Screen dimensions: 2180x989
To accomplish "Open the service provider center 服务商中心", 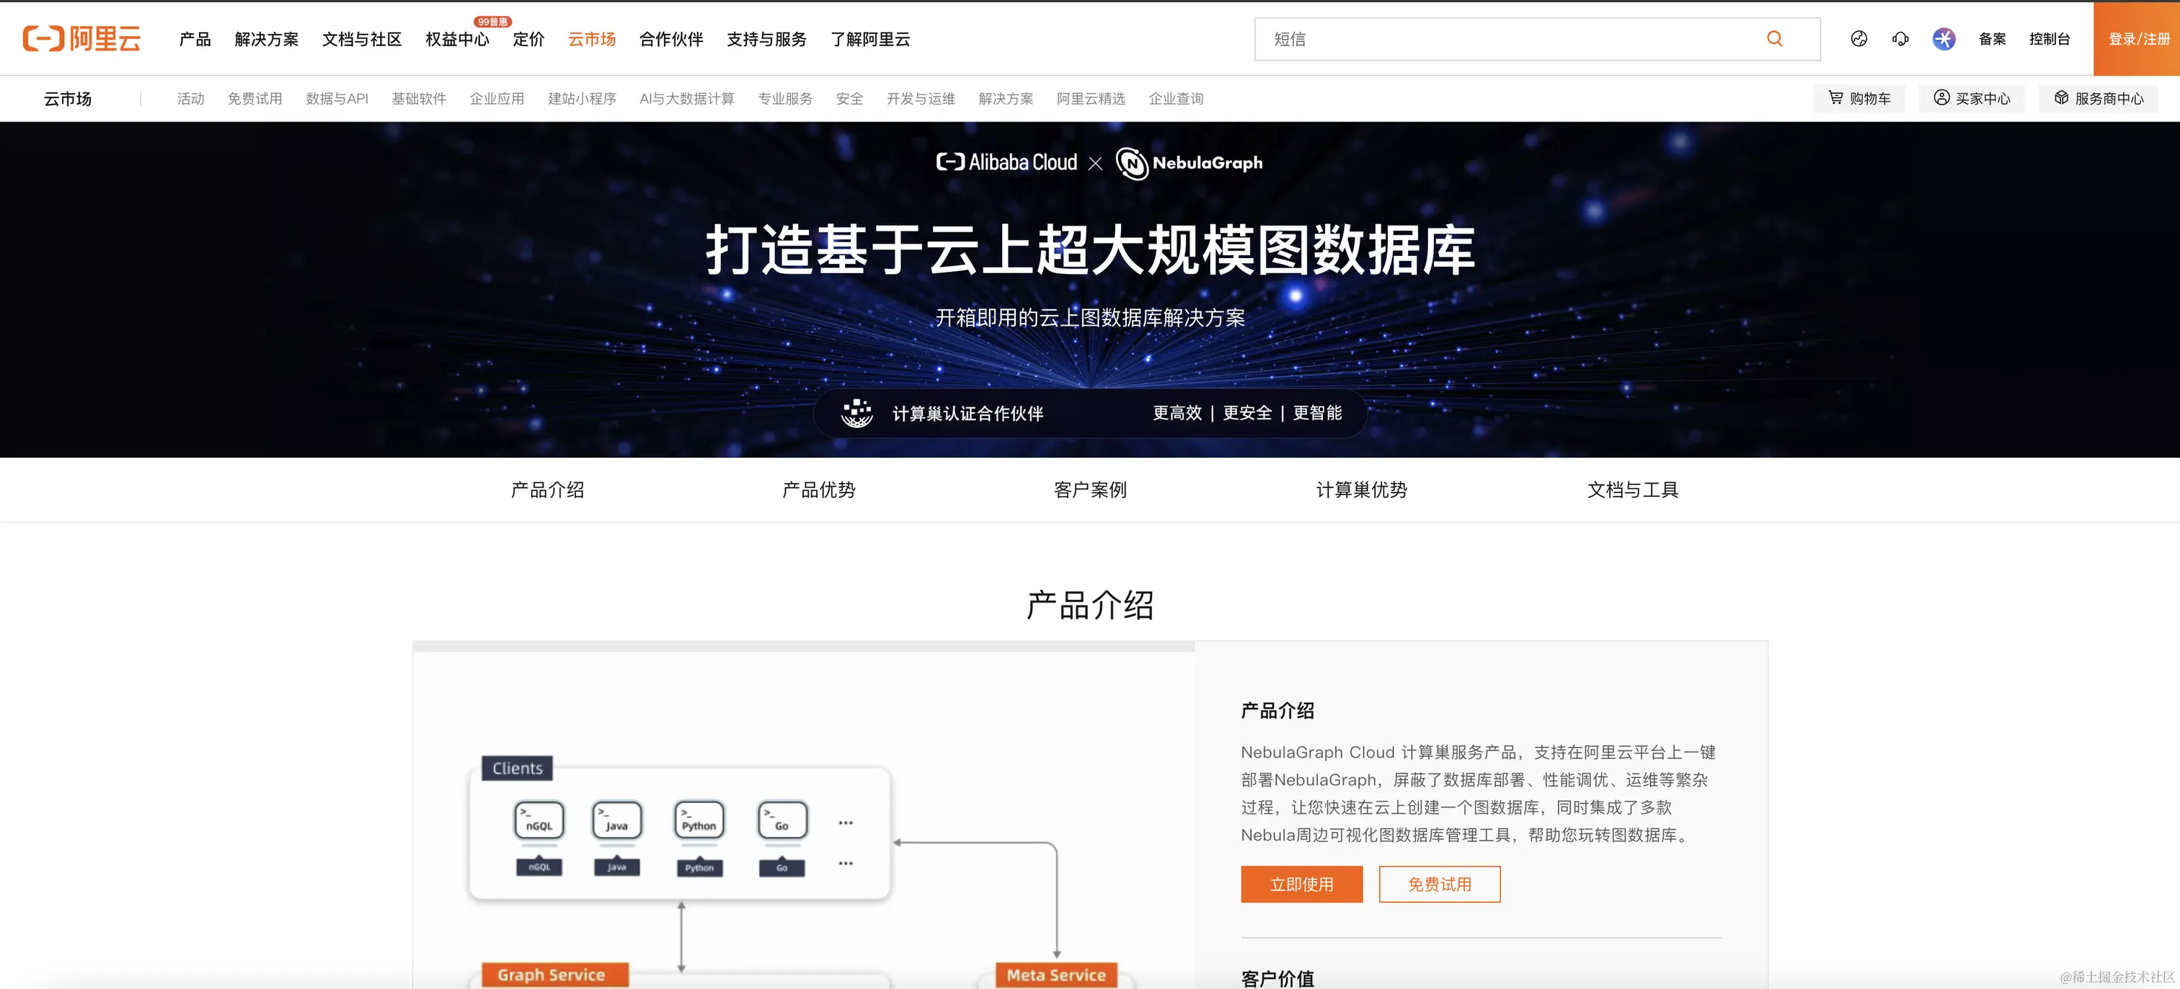I will tap(2098, 98).
